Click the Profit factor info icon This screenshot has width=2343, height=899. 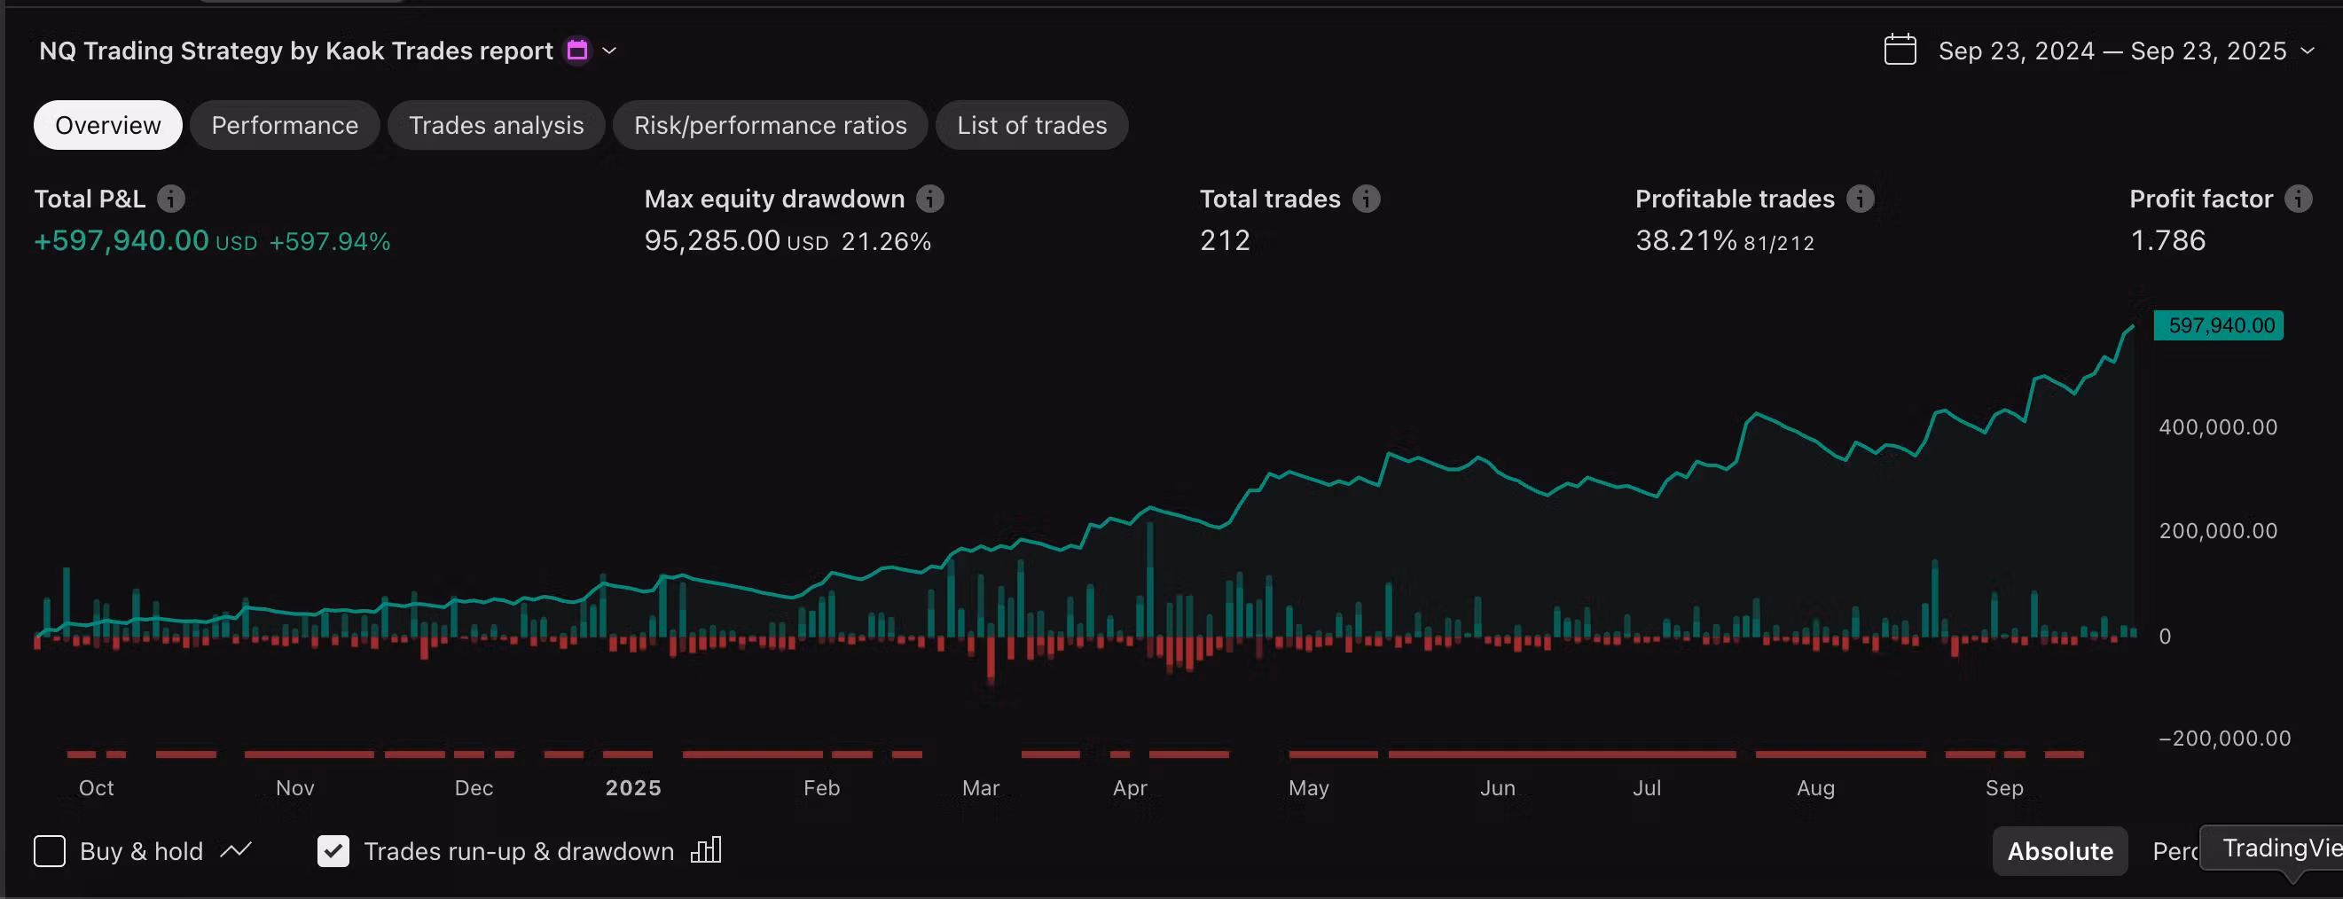click(2299, 199)
